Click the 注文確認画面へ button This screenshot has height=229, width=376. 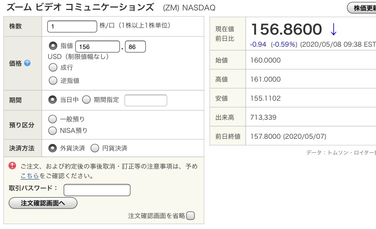[x=43, y=203]
